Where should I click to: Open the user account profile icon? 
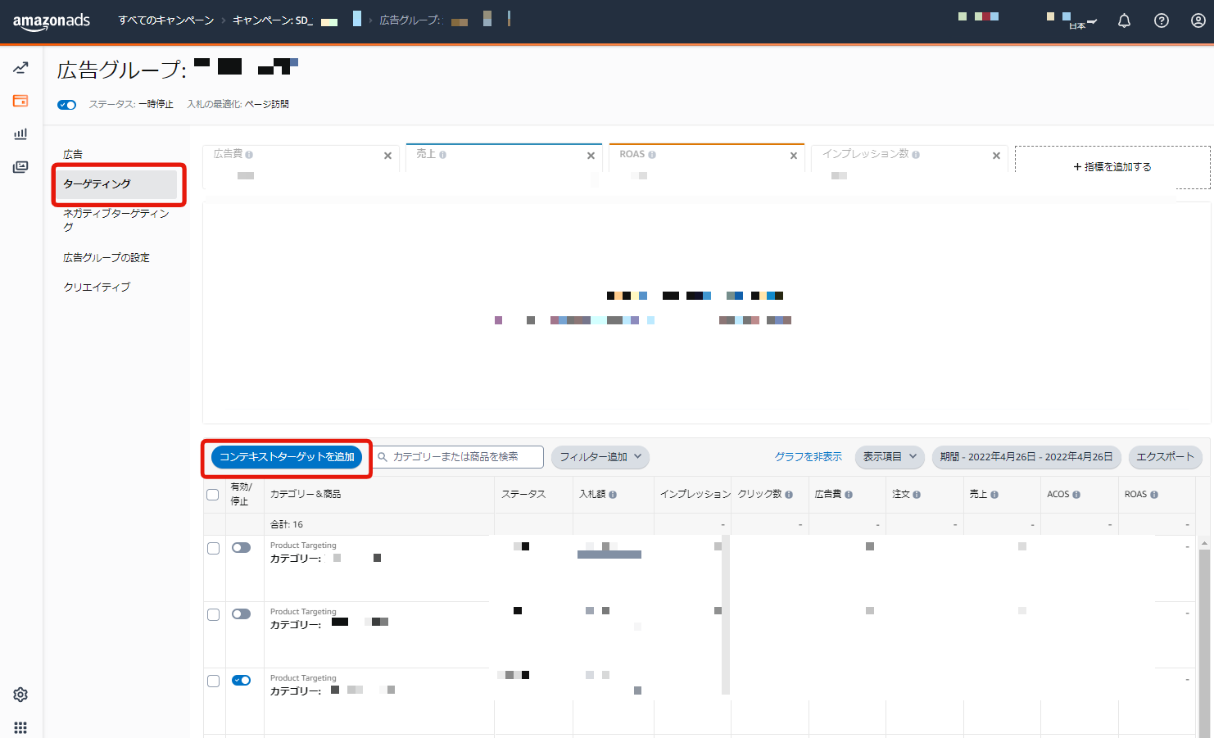pos(1198,20)
